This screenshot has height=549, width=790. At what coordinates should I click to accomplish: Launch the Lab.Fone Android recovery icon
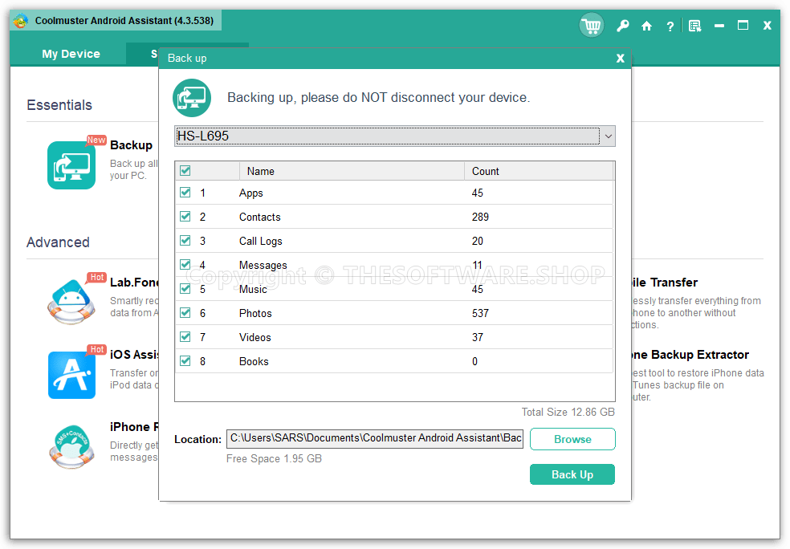[x=71, y=302]
